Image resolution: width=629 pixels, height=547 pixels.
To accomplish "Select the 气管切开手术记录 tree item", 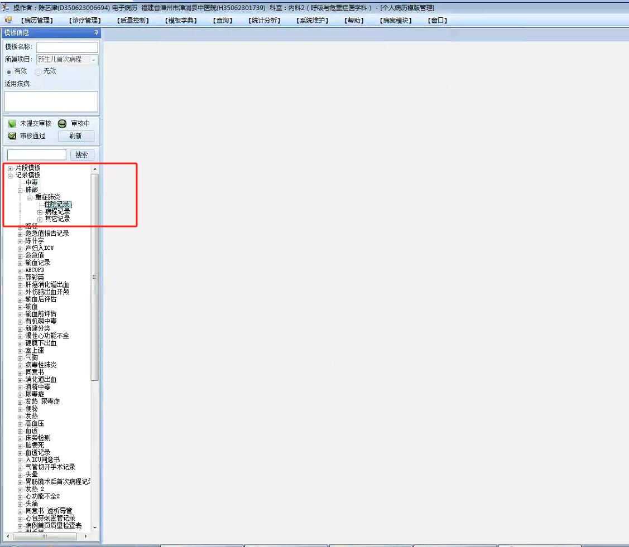I will coord(50,467).
